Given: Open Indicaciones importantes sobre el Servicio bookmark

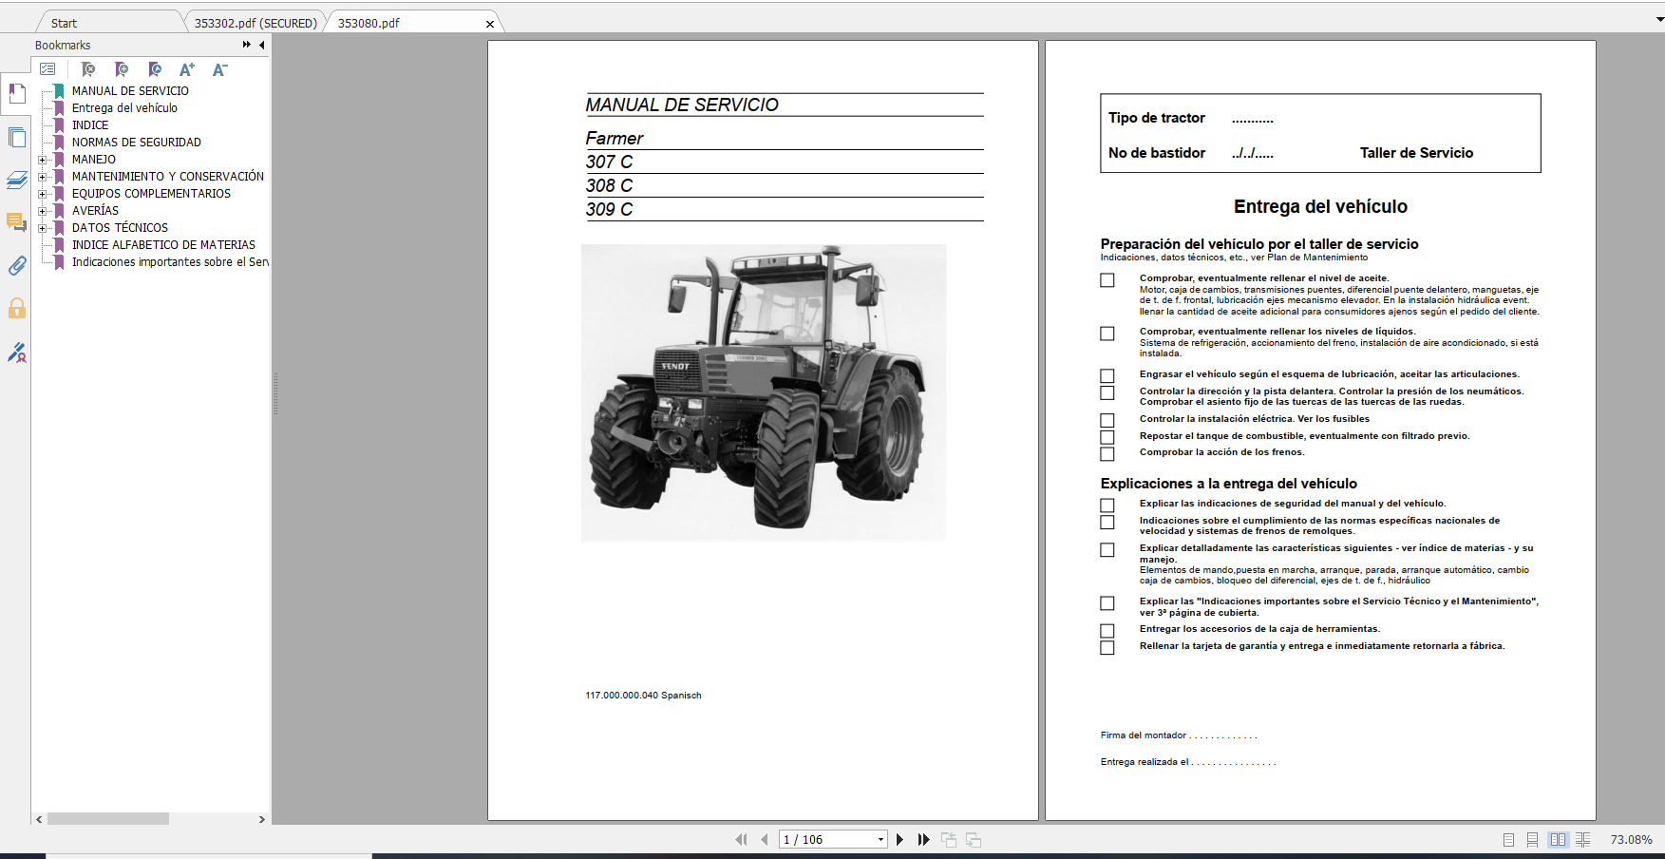Looking at the screenshot, I should pos(170,262).
